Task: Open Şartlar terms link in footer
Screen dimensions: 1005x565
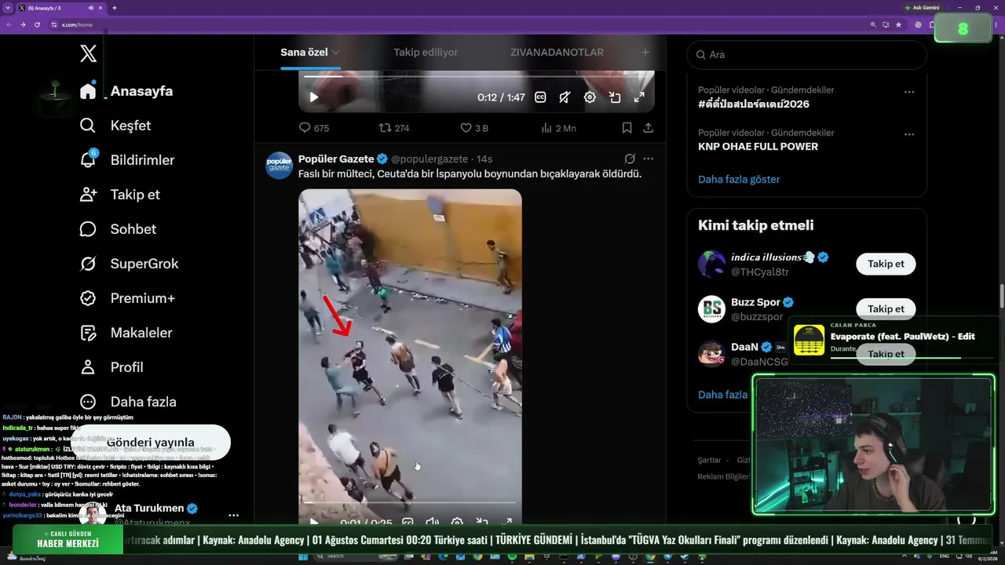Action: (x=709, y=460)
